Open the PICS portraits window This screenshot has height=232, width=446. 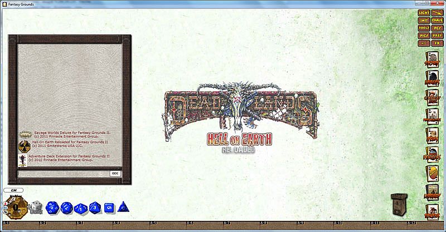coord(424,36)
